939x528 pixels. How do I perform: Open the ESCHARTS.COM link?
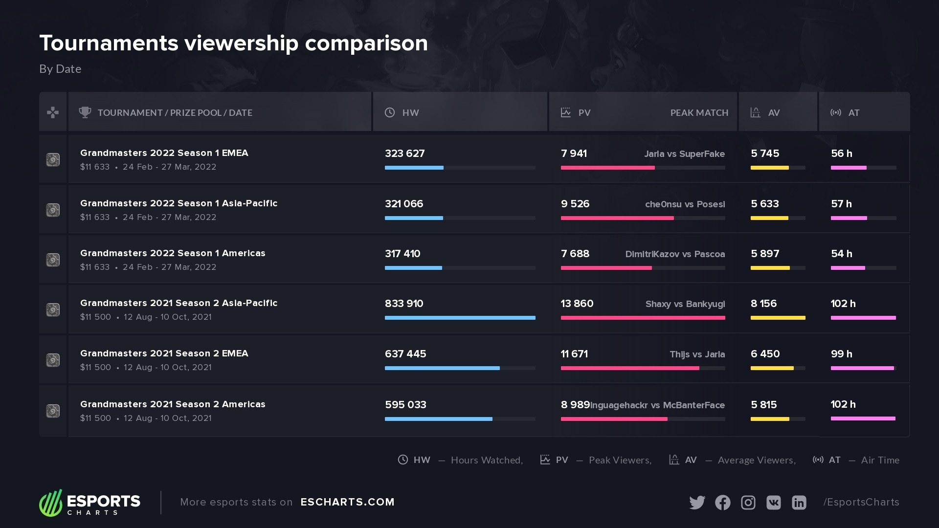tap(347, 502)
